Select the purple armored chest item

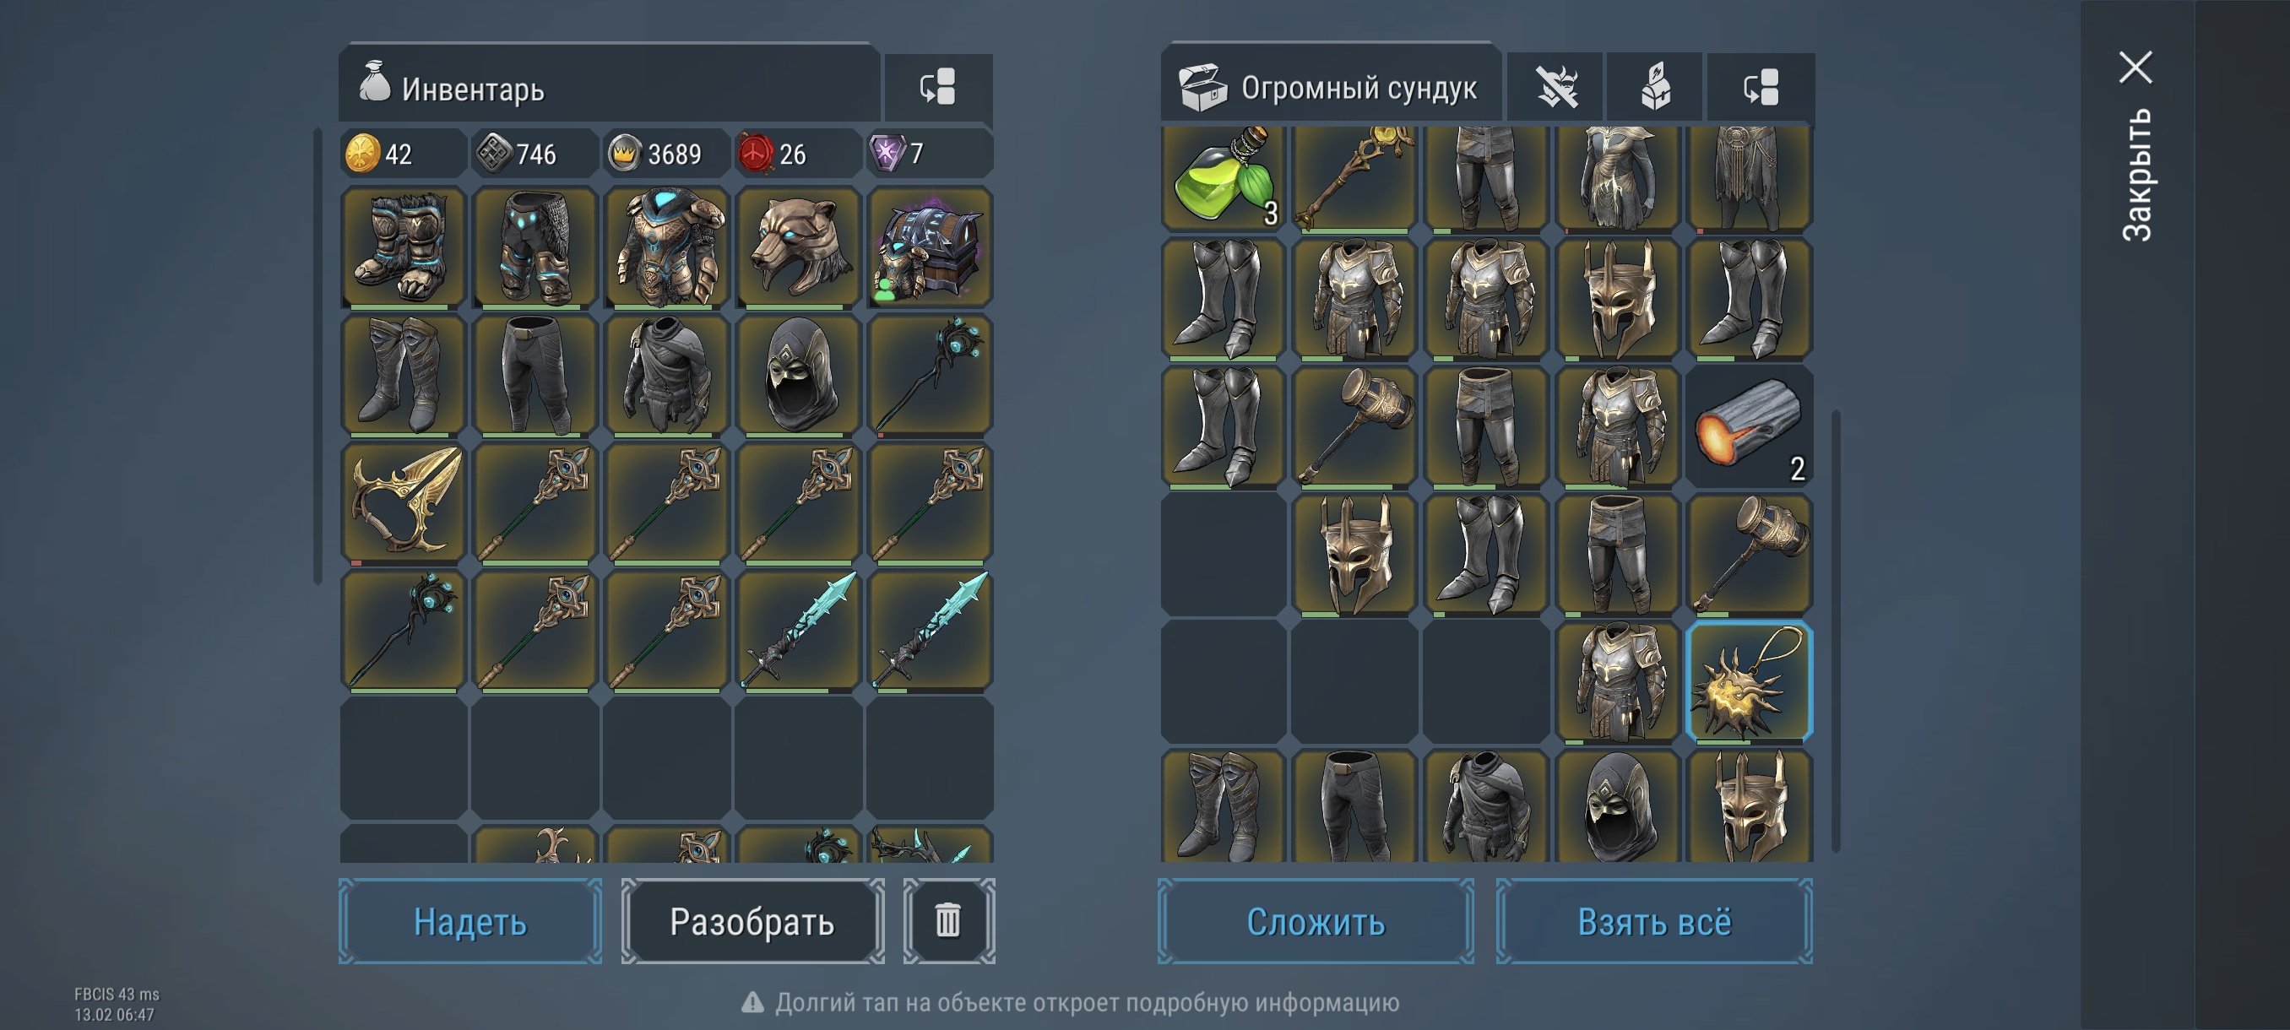point(929,248)
